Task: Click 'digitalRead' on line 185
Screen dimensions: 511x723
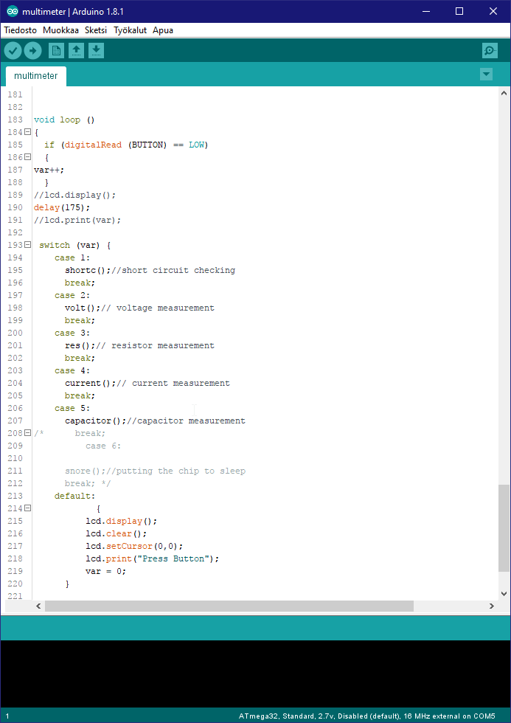Action: click(93, 145)
